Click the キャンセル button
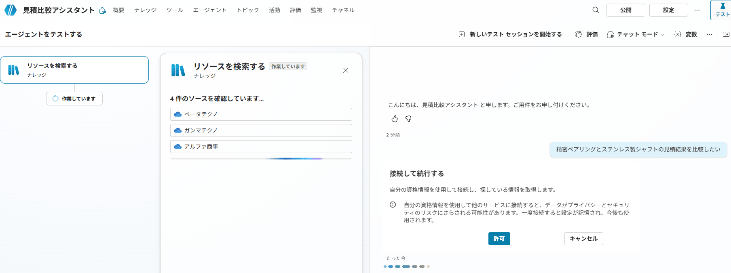The image size is (731, 273). point(584,239)
